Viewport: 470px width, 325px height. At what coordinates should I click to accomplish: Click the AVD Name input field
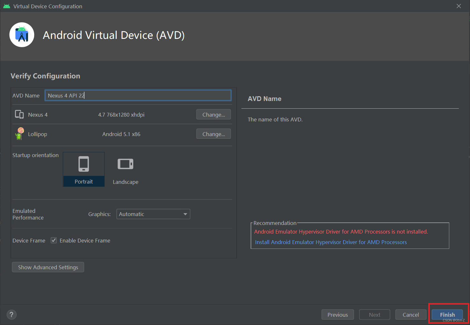[138, 96]
